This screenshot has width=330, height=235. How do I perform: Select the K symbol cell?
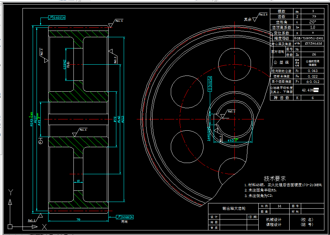(x=297, y=98)
